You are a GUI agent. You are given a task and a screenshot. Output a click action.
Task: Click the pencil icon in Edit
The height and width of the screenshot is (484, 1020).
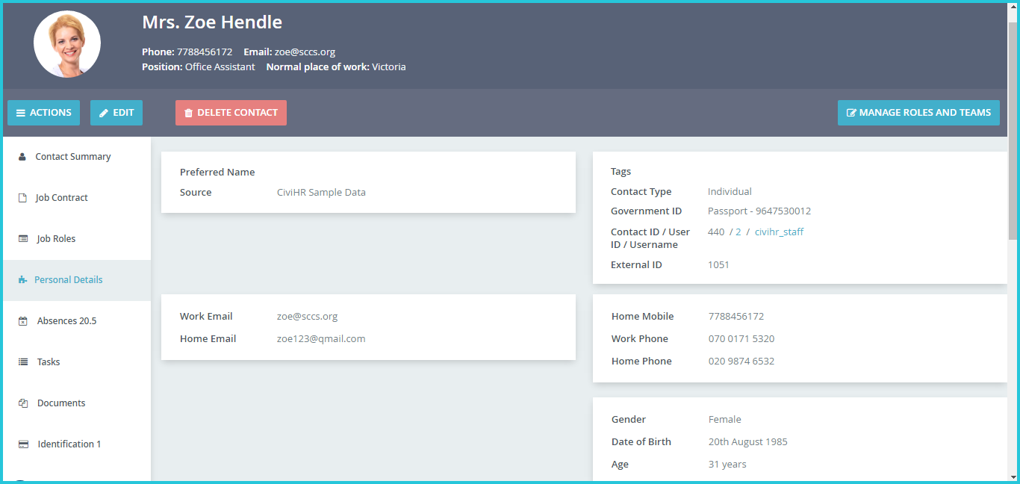[104, 113]
